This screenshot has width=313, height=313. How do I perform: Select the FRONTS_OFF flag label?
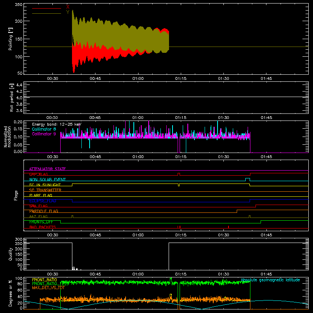click(x=41, y=222)
